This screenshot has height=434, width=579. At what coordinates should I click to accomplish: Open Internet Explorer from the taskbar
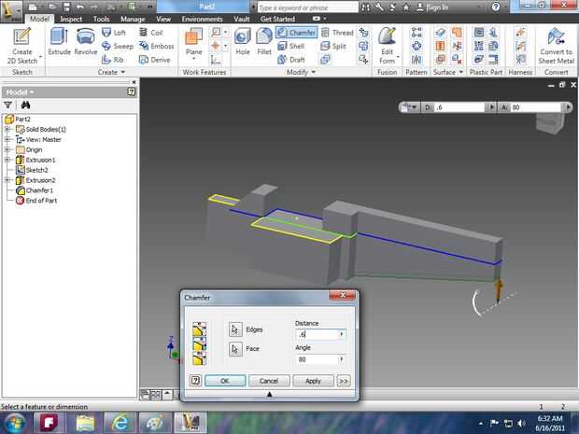pos(120,423)
